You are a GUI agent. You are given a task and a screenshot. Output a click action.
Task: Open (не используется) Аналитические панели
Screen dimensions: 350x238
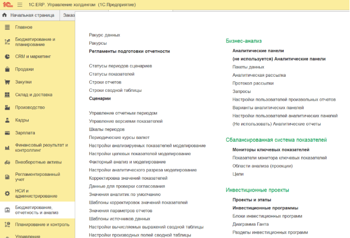[x=279, y=59]
